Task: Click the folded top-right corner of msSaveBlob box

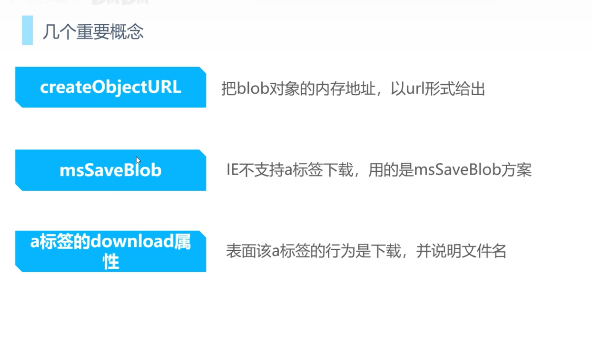Action: click(x=203, y=153)
